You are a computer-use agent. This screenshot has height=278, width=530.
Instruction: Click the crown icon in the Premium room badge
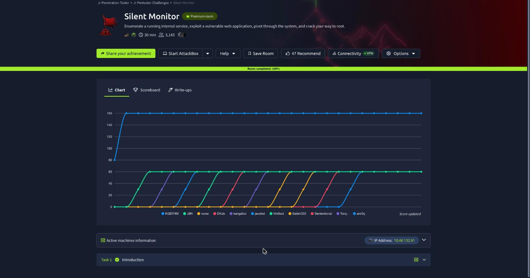[x=188, y=16]
